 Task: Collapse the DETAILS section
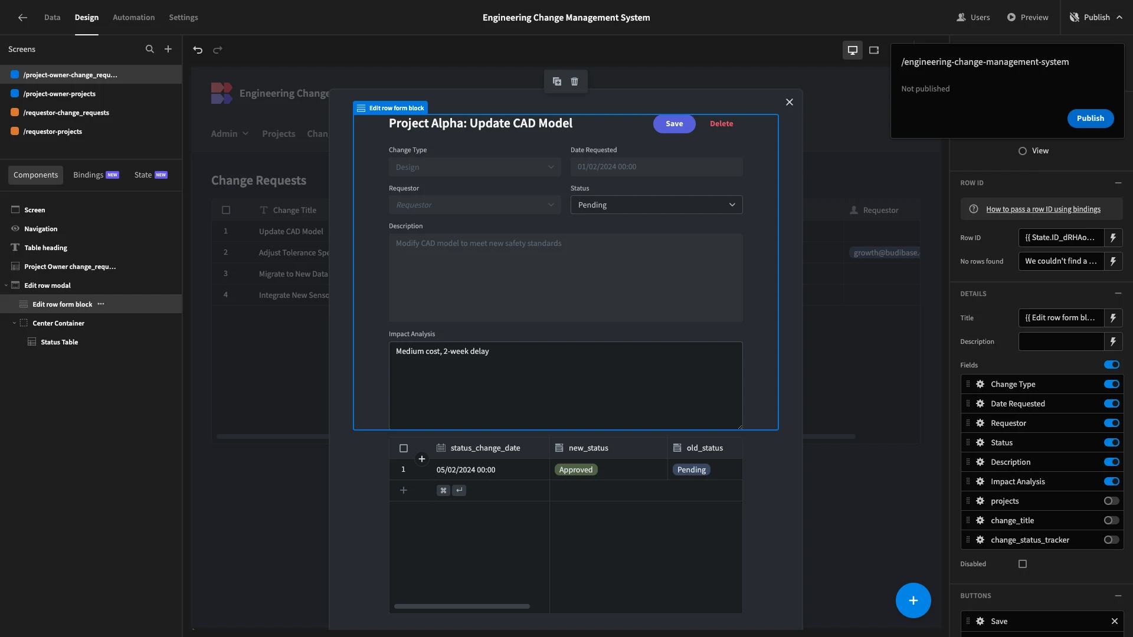1118,294
